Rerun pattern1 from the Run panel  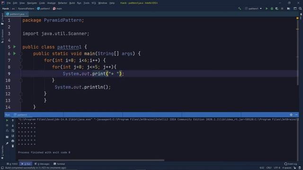[7, 120]
